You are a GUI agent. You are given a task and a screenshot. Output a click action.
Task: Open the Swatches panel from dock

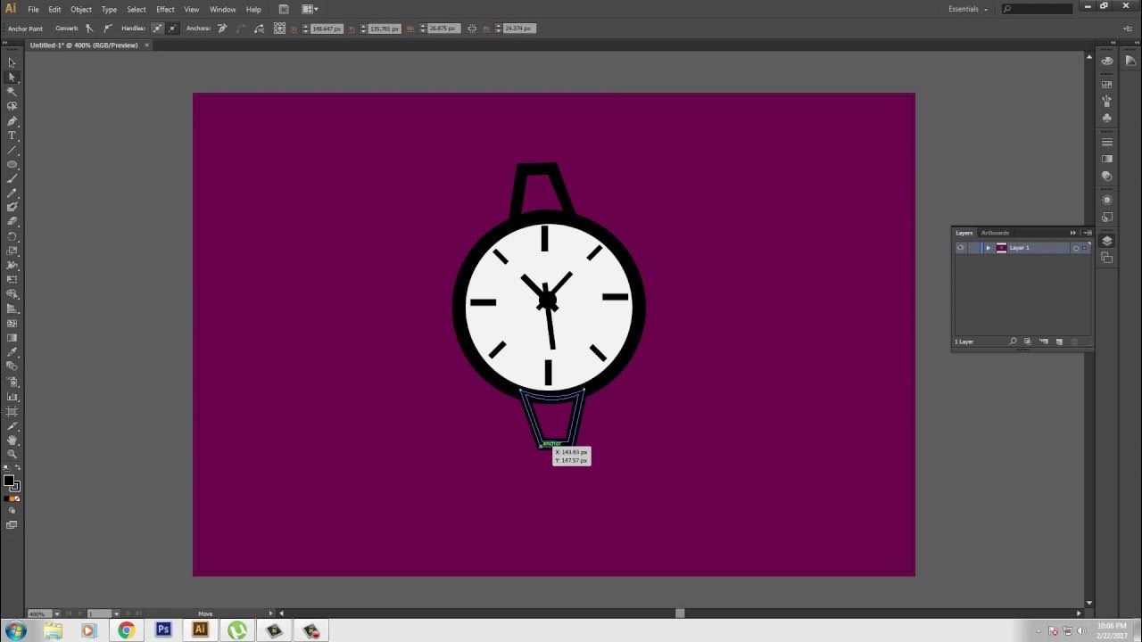pos(1107,85)
